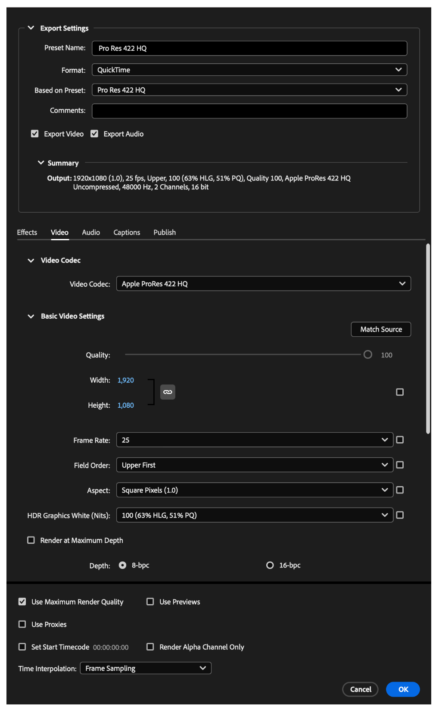
Task: Switch to the Audio tab
Action: coord(91,233)
